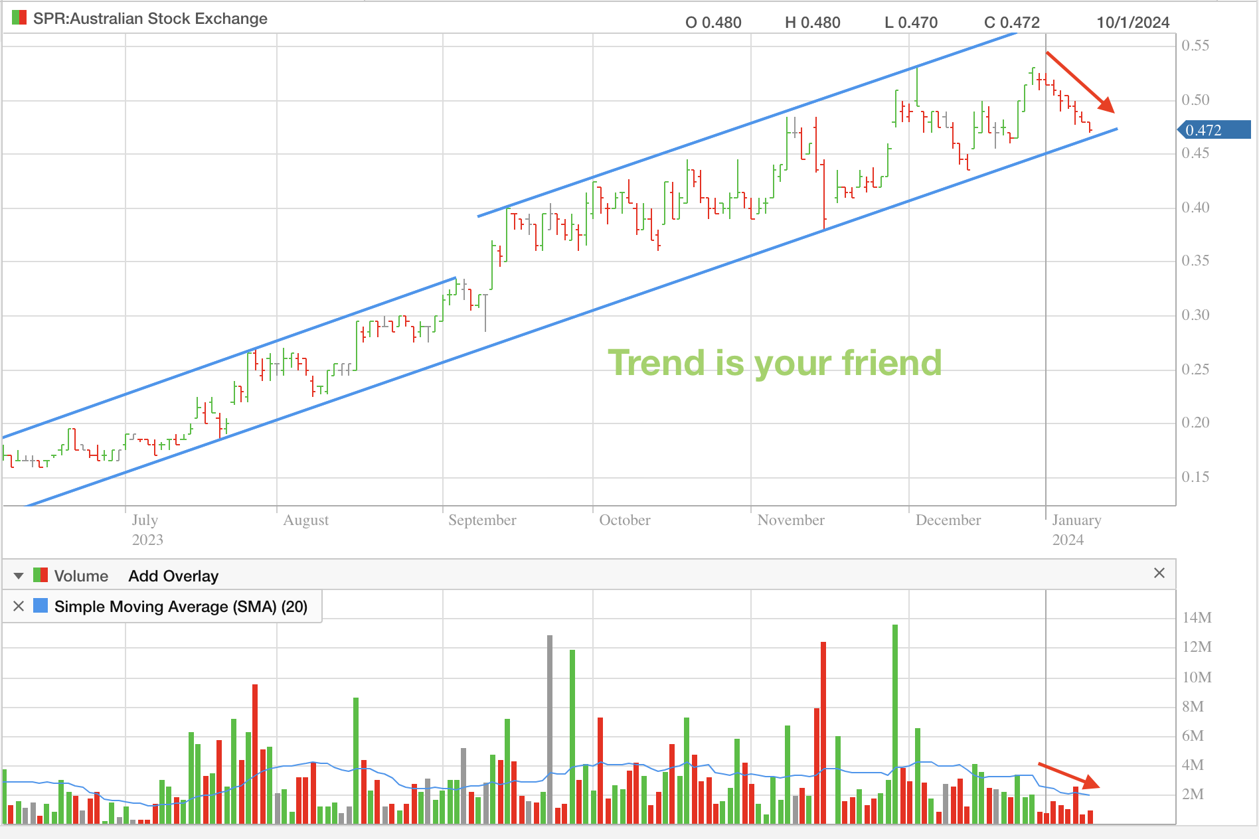Click the red-green SPR symbol icon
The width and height of the screenshot is (1259, 839).
click(x=19, y=18)
